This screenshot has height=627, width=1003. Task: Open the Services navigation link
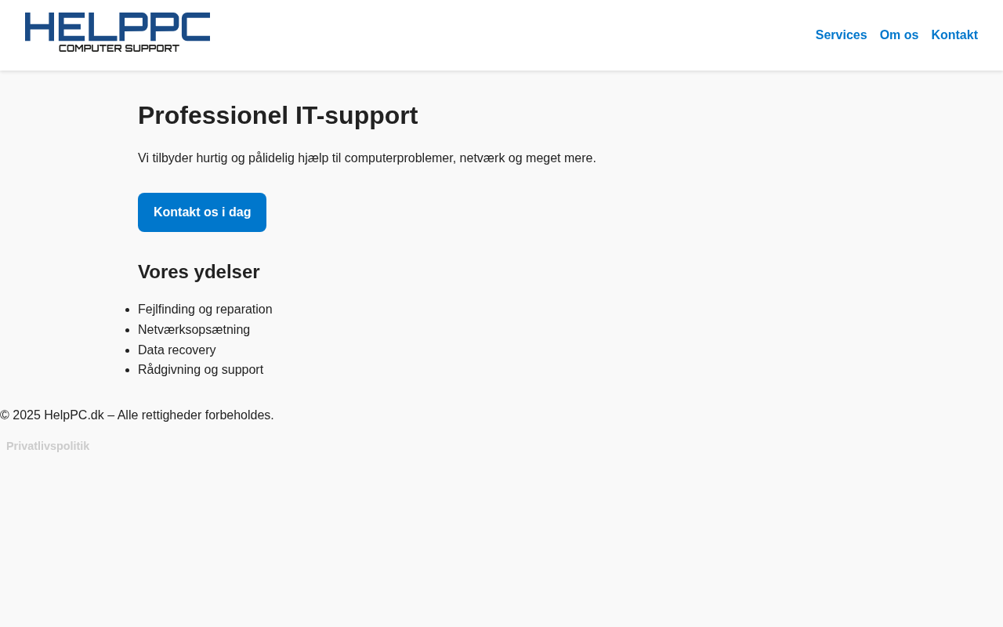pos(841,35)
